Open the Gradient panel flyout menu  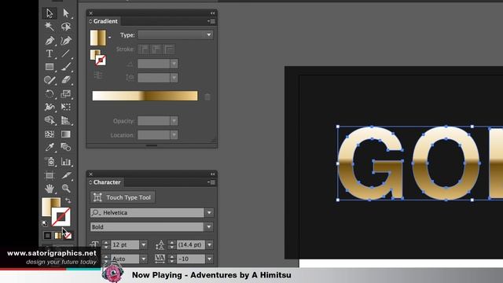211,21
